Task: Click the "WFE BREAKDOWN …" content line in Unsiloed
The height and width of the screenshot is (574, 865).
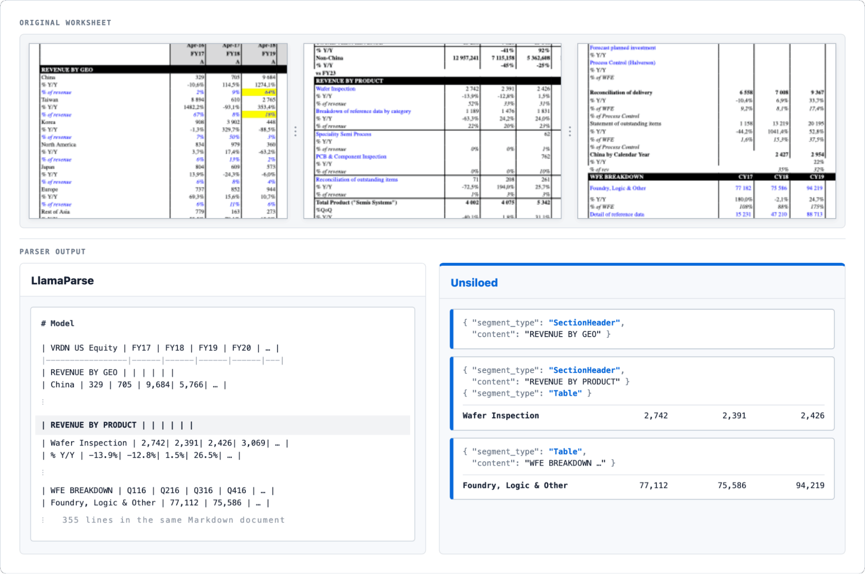Action: tap(543, 463)
